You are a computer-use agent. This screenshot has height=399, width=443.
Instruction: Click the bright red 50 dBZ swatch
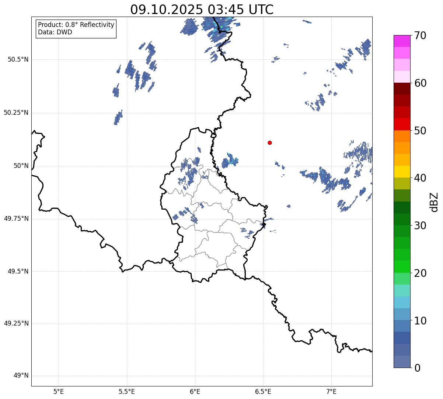[x=402, y=124]
